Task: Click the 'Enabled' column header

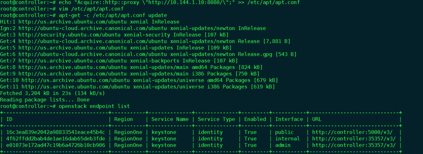Action: click(x=255, y=119)
